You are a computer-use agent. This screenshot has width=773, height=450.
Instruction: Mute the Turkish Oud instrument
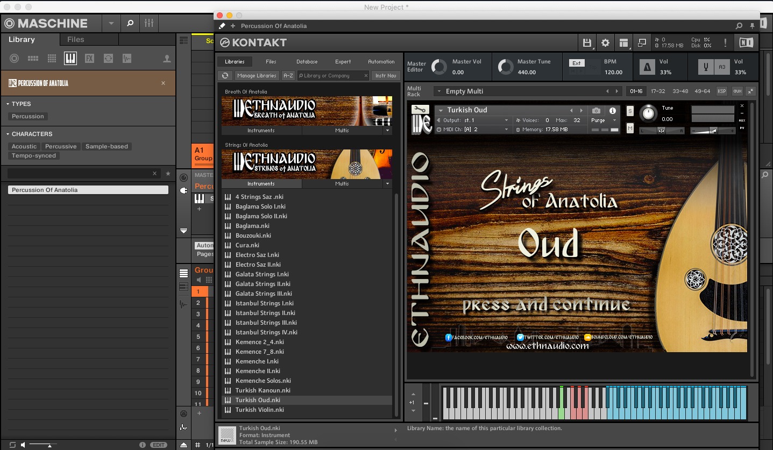[x=630, y=128]
